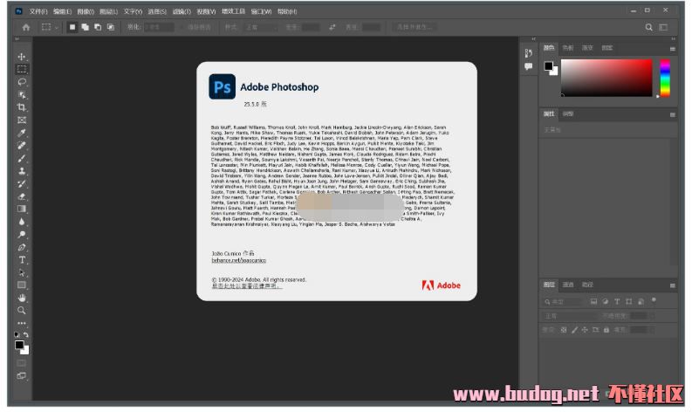Viewport: 692px width, 412px height.
Task: Open the History panel icon
Action: click(528, 53)
